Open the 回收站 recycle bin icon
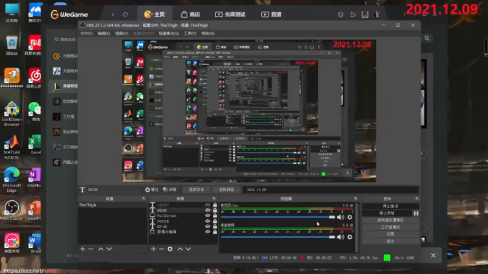The height and width of the screenshot is (274, 488). [12, 45]
